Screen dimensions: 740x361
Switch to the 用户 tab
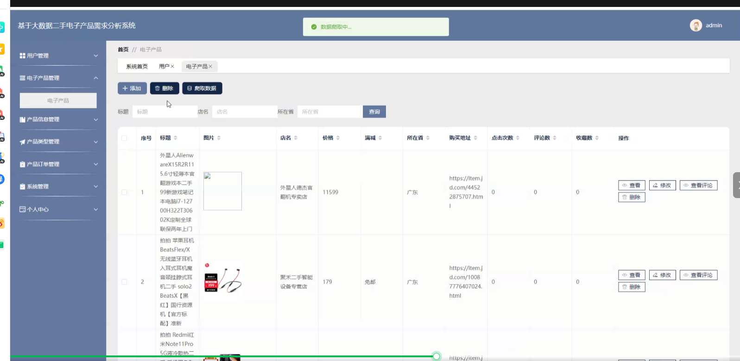[164, 66]
